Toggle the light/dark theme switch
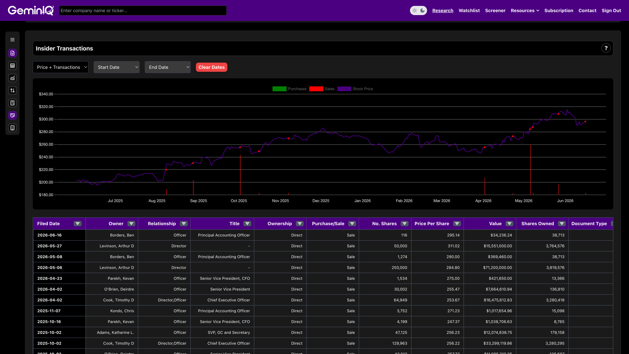This screenshot has height=354, width=629. click(418, 10)
